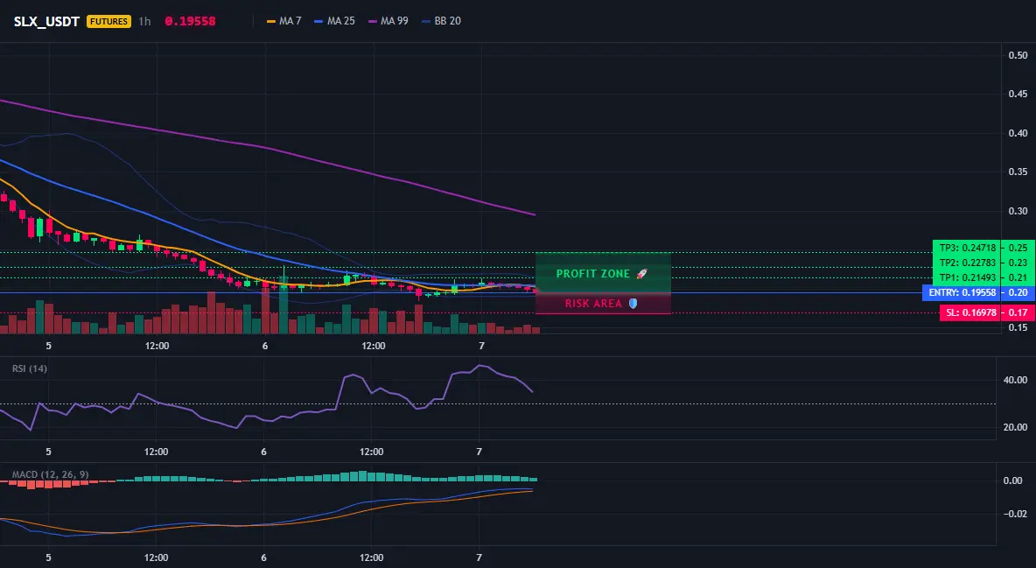Click the 0.50 price axis label
The image size is (1036, 568).
(x=1018, y=55)
